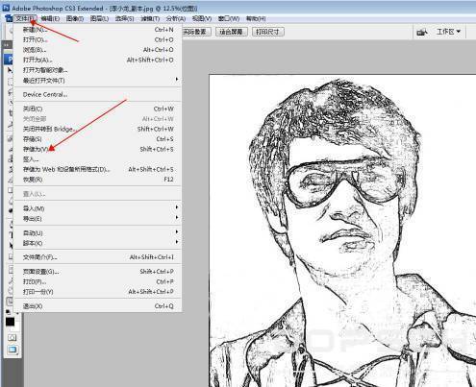Open the 工作区 workspace dropdown
The width and height of the screenshot is (476, 387).
448,32
